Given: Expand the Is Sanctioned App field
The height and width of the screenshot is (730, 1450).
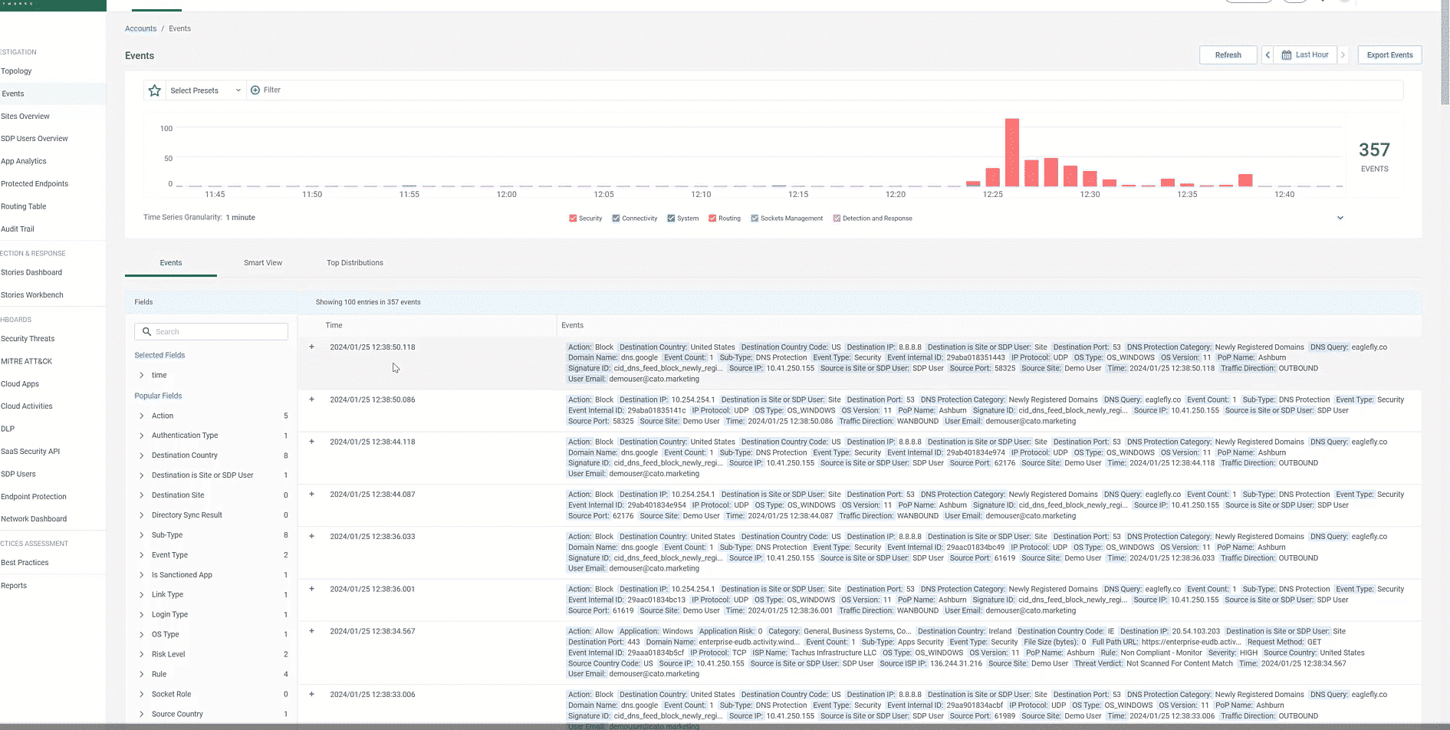Looking at the screenshot, I should click(142, 575).
